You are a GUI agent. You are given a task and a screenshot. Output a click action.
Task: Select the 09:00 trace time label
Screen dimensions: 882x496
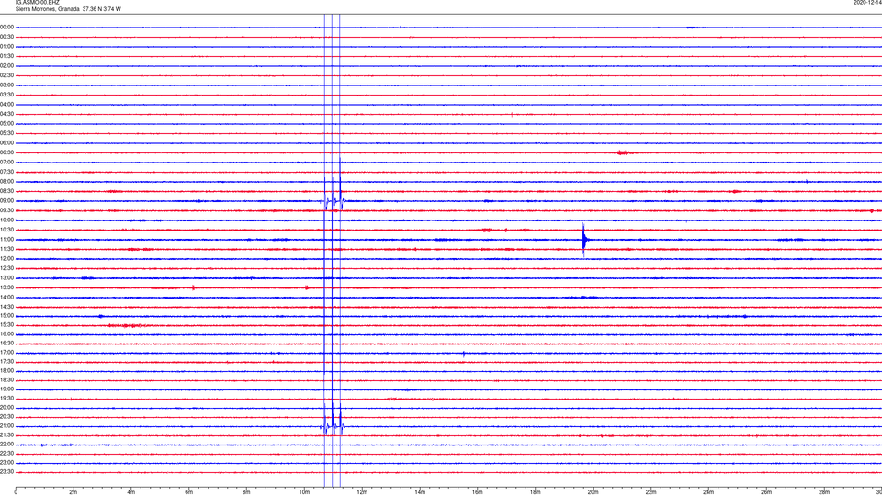(x=7, y=201)
